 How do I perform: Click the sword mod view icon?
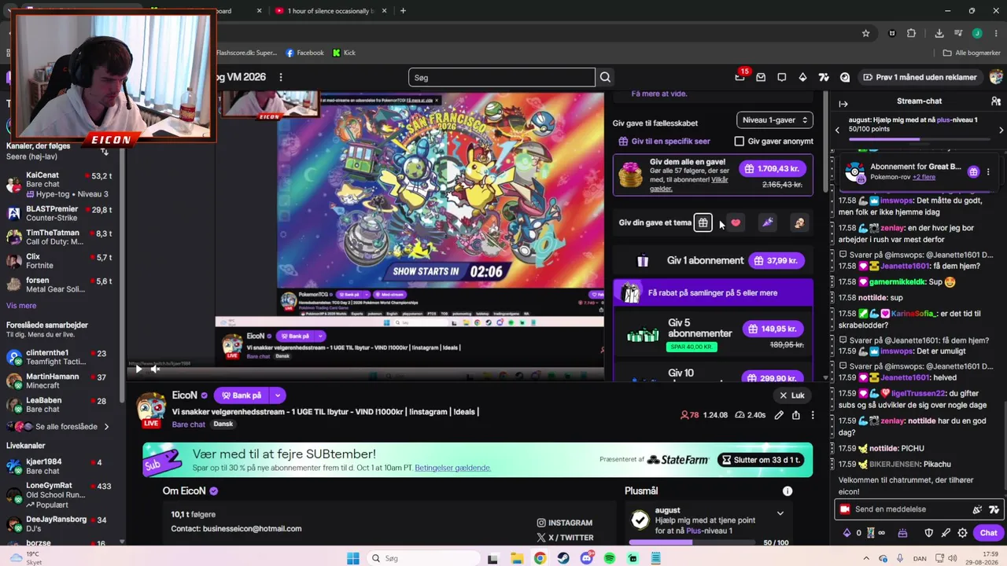coord(946,533)
